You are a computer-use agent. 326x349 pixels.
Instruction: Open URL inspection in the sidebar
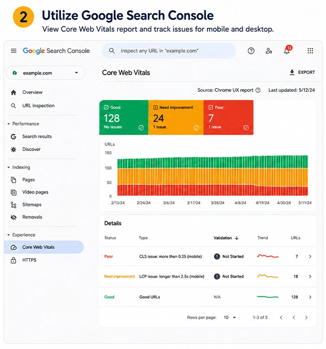38,105
